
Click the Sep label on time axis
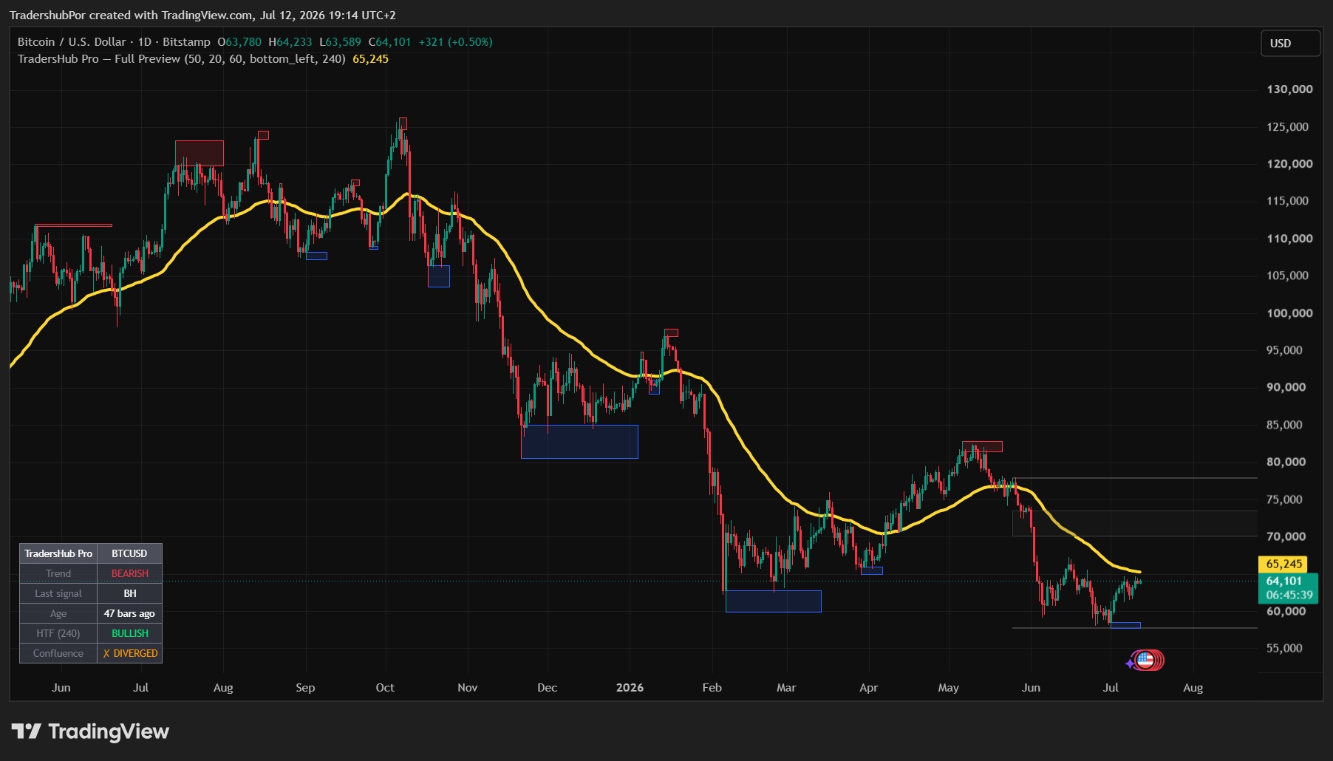[x=305, y=688]
